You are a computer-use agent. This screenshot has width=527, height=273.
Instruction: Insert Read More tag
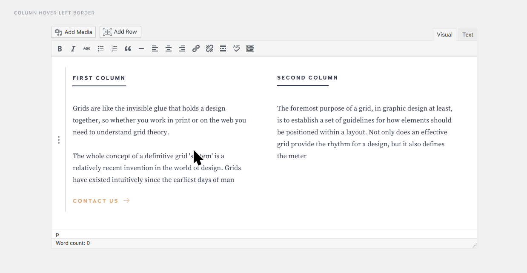[223, 49]
